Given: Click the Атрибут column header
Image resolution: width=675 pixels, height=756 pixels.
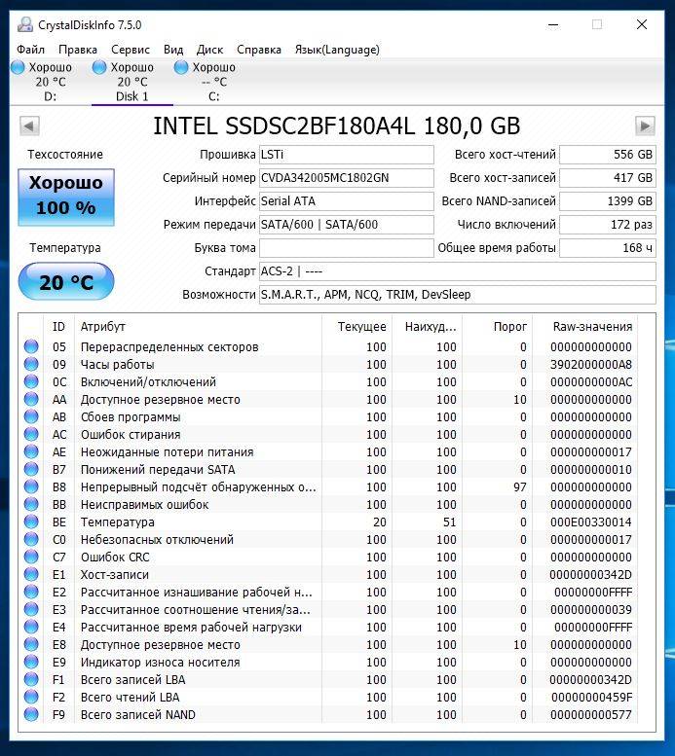Looking at the screenshot, I should tap(198, 326).
